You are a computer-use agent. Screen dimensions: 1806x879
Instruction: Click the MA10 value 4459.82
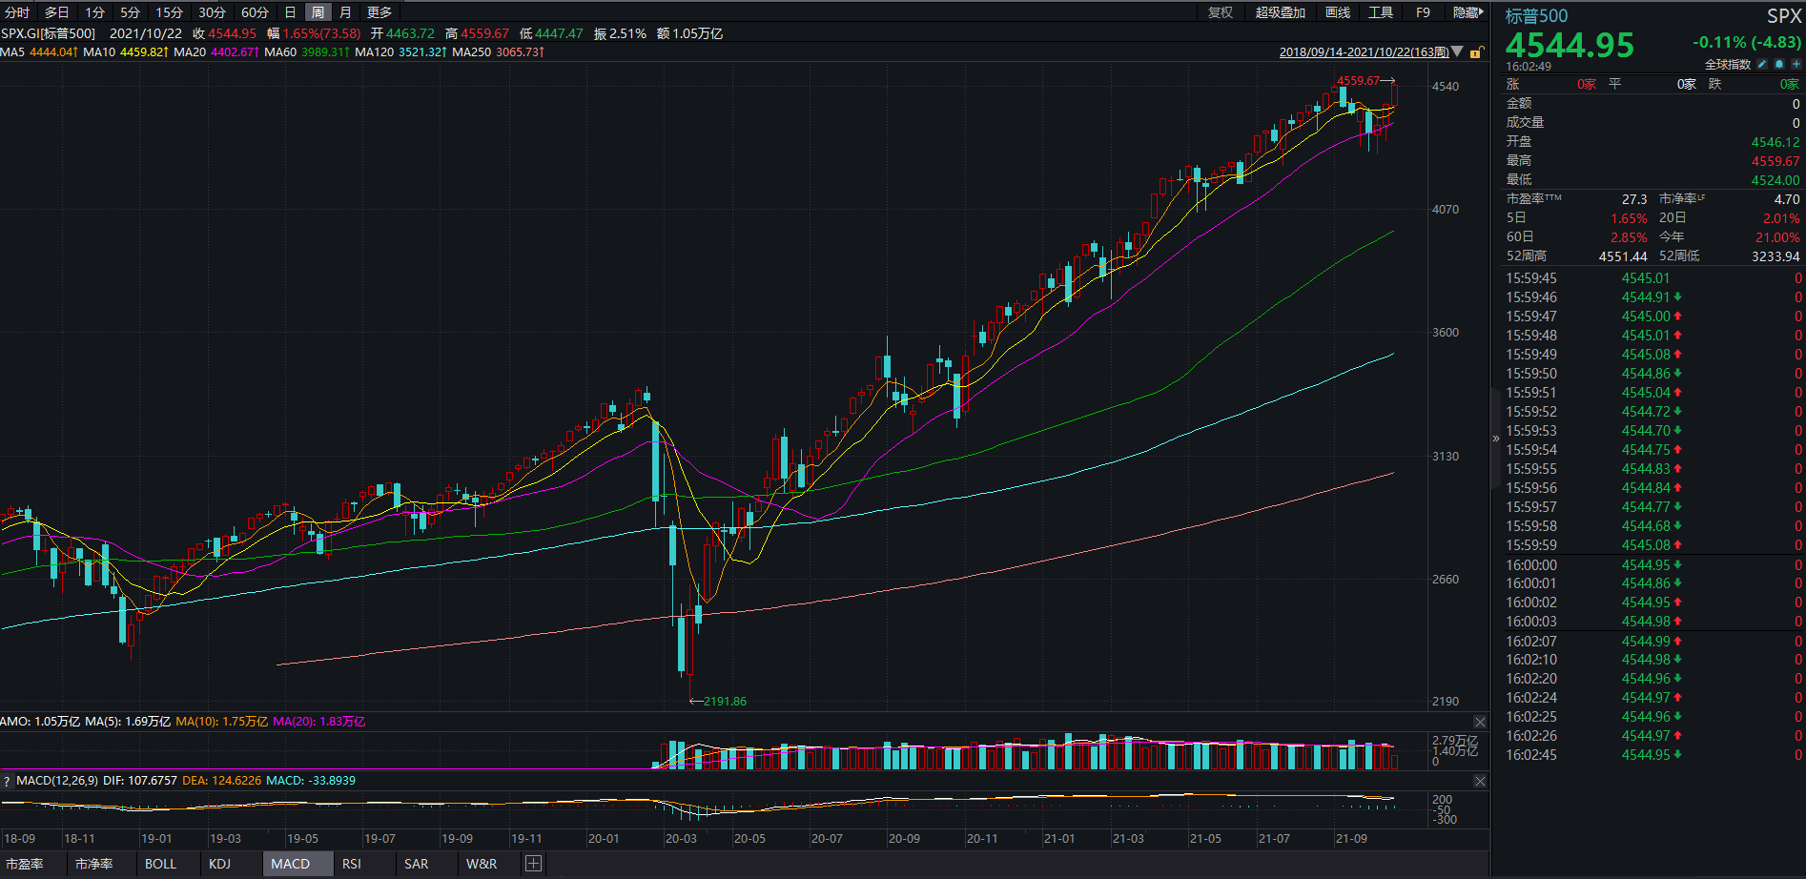[x=144, y=52]
